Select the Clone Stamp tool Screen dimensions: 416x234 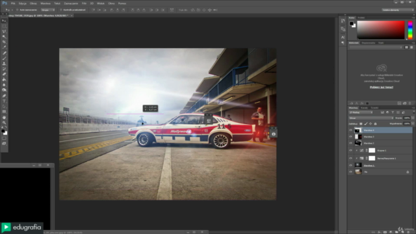click(x=4, y=64)
